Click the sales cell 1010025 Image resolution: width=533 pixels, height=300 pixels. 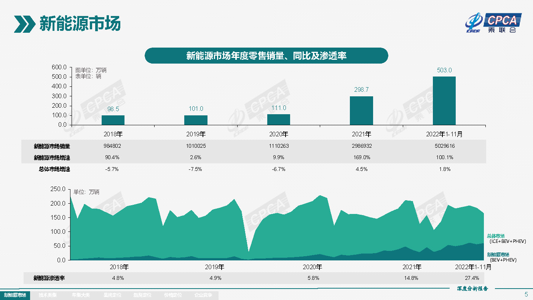pyautogui.click(x=196, y=146)
